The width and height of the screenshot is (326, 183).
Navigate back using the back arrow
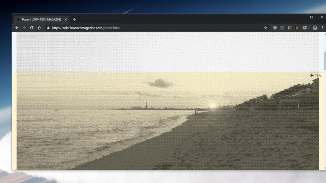coord(17,28)
